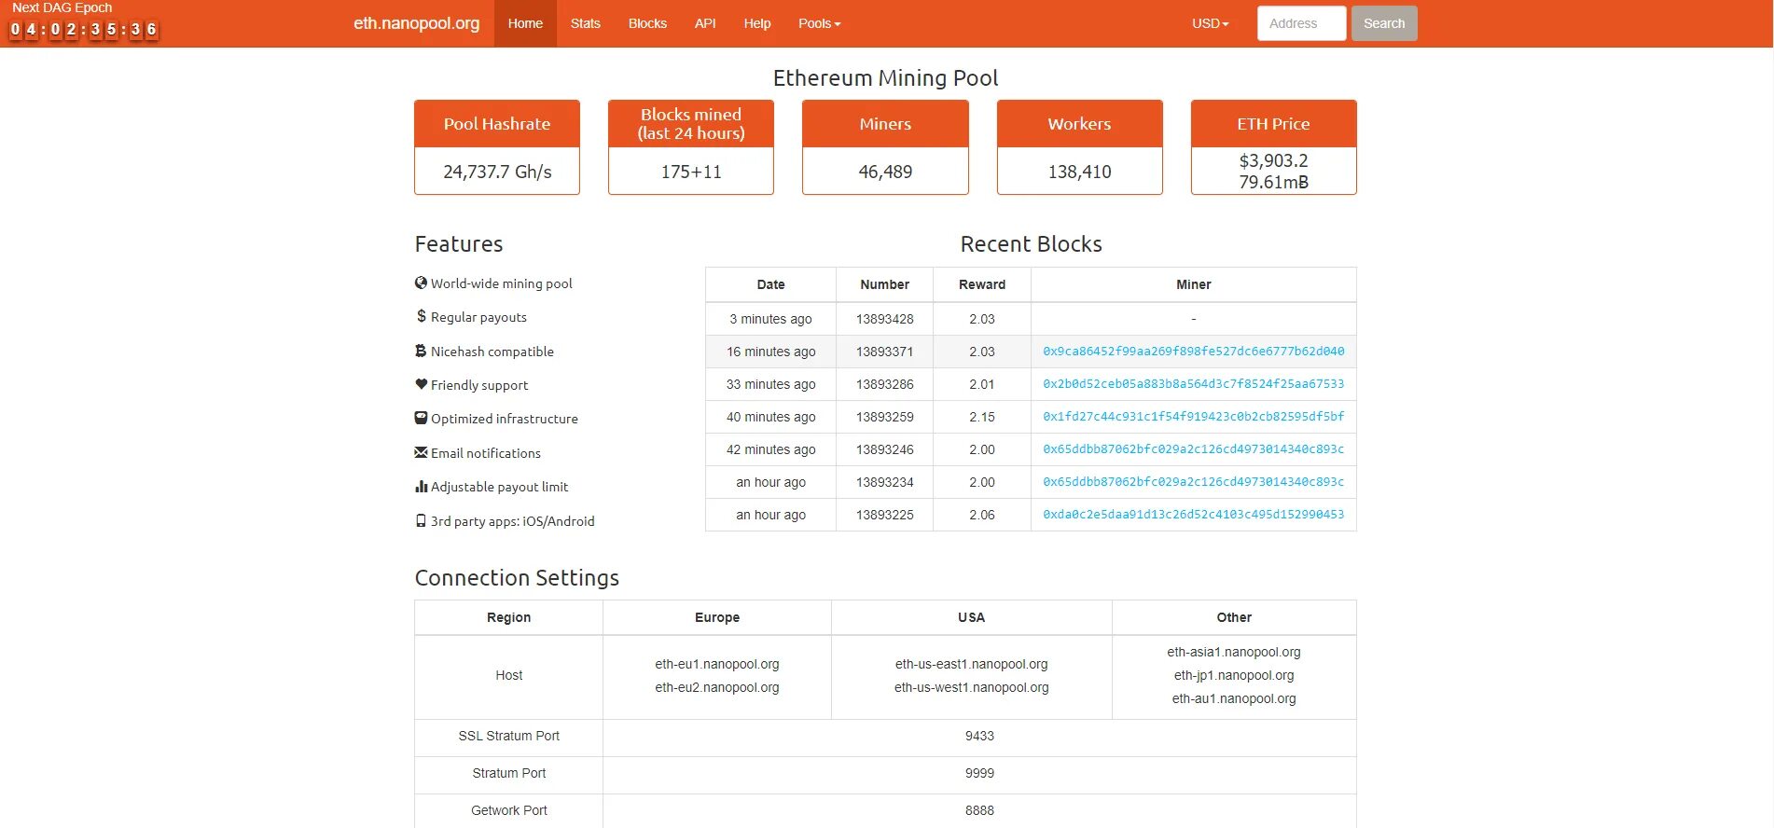Click the Connection Settings heading
1774x828 pixels.
517,578
